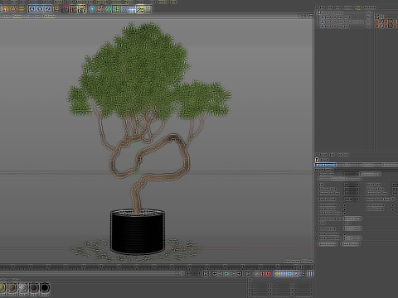Screen dimensions: 398x298
Task: Click Render to Picture Viewer icon
Action: click(x=74, y=9)
